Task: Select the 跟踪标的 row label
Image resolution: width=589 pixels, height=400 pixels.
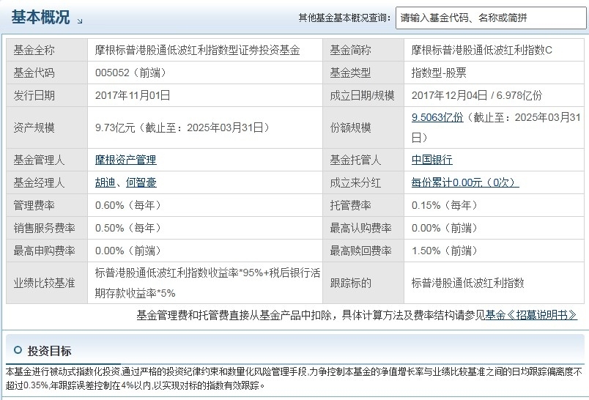Action: [350, 283]
